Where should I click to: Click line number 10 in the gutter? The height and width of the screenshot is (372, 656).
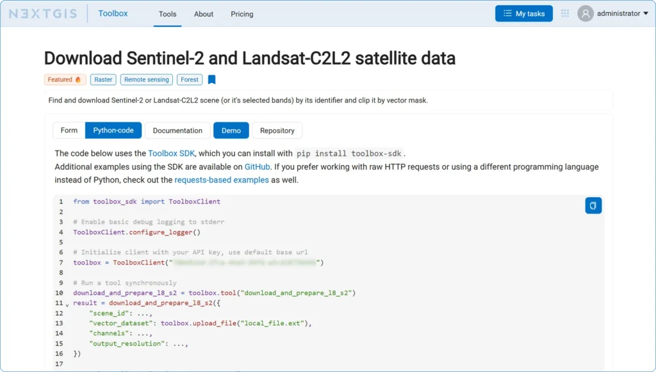pyautogui.click(x=59, y=293)
